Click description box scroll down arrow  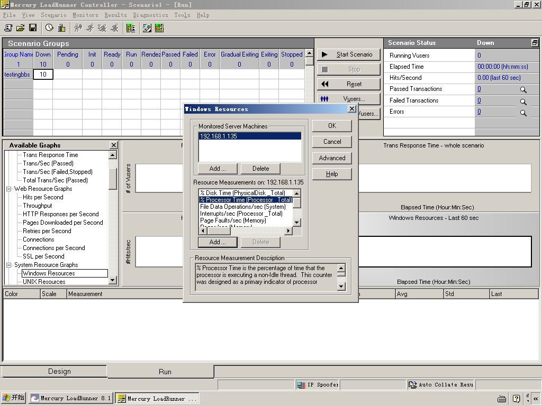click(341, 286)
